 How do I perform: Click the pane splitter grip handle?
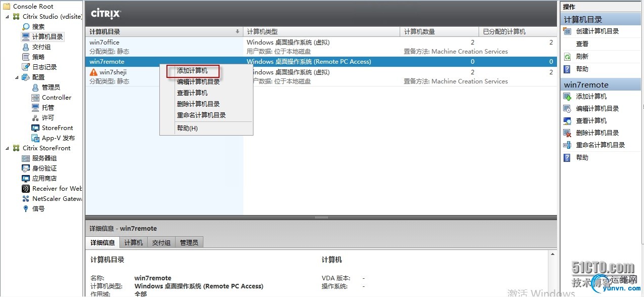pos(321,218)
